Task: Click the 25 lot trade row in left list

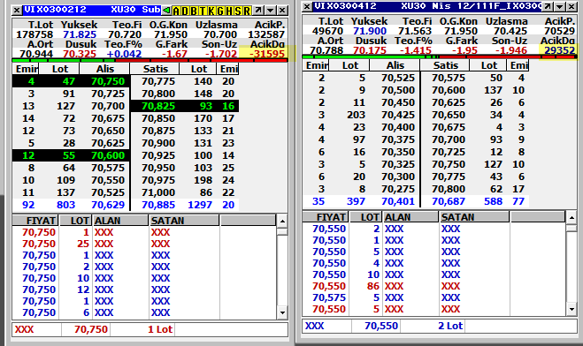Action: pos(144,244)
